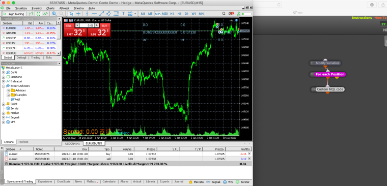387x186 pixels.
Task: Open the Inserisci menu
Action: 37,8
